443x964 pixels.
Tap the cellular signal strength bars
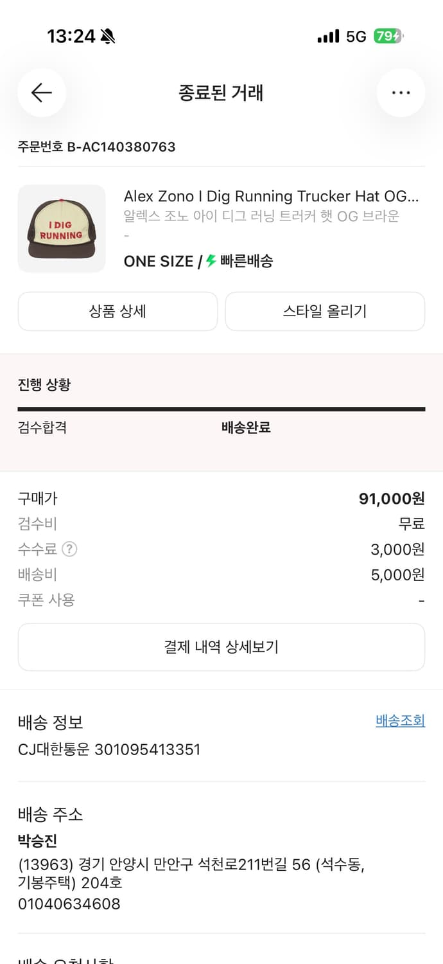[x=327, y=37]
